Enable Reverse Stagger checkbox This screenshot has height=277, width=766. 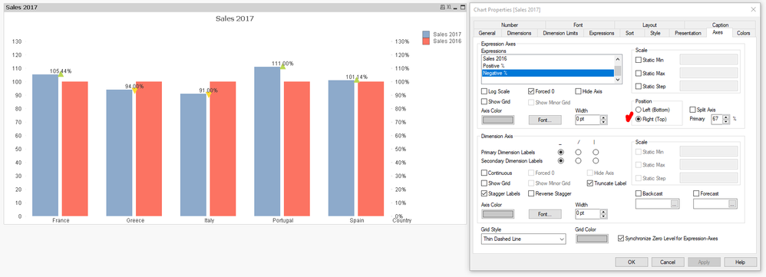(x=531, y=193)
